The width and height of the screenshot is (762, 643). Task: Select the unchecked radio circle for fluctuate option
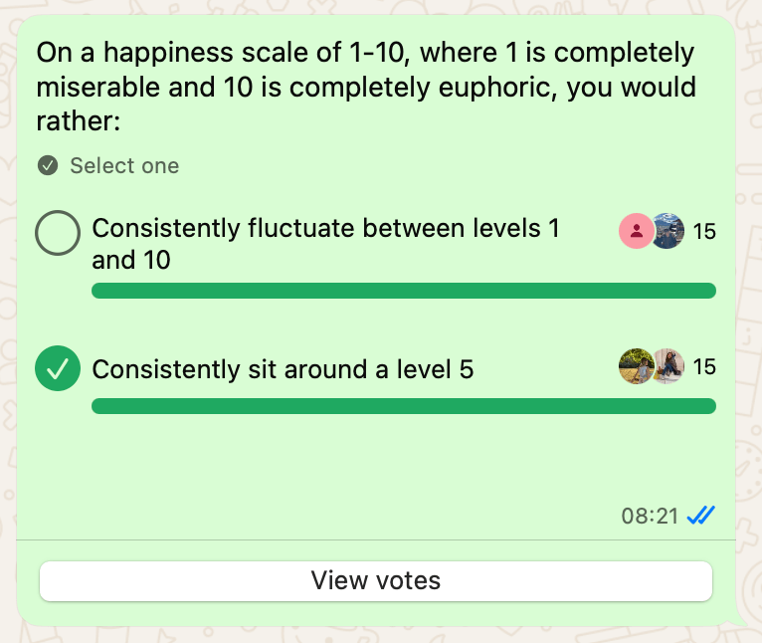tap(58, 235)
